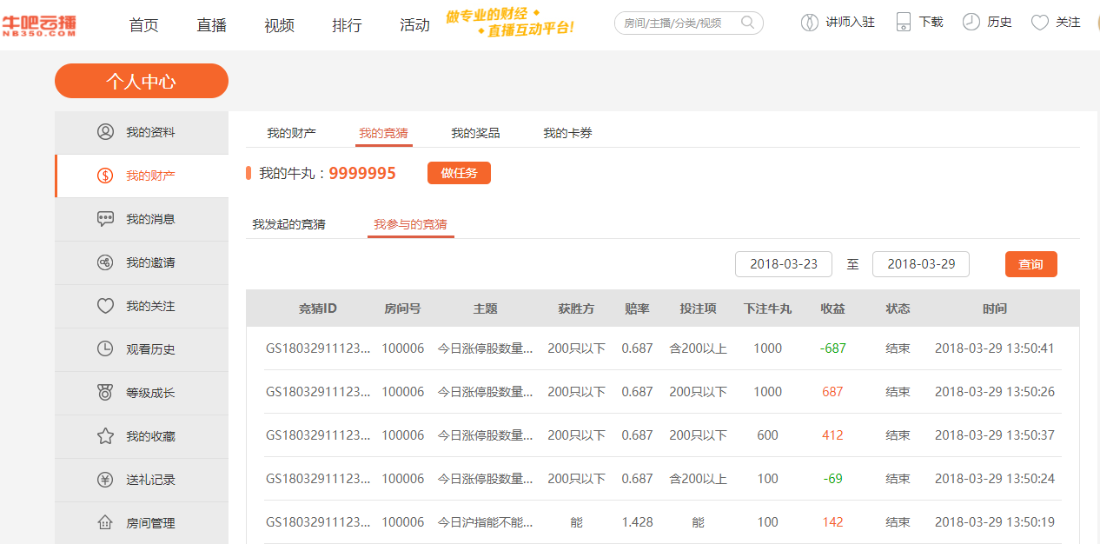Click the 房间管理 house icon
1100x544 pixels.
point(105,523)
